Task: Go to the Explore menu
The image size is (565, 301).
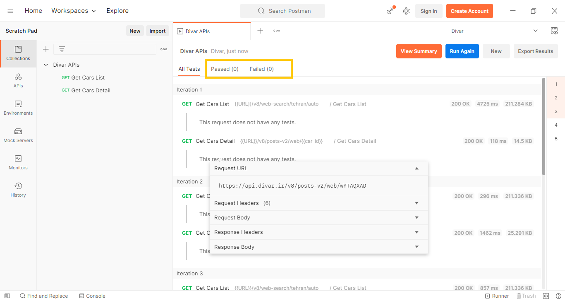Action: pyautogui.click(x=117, y=11)
